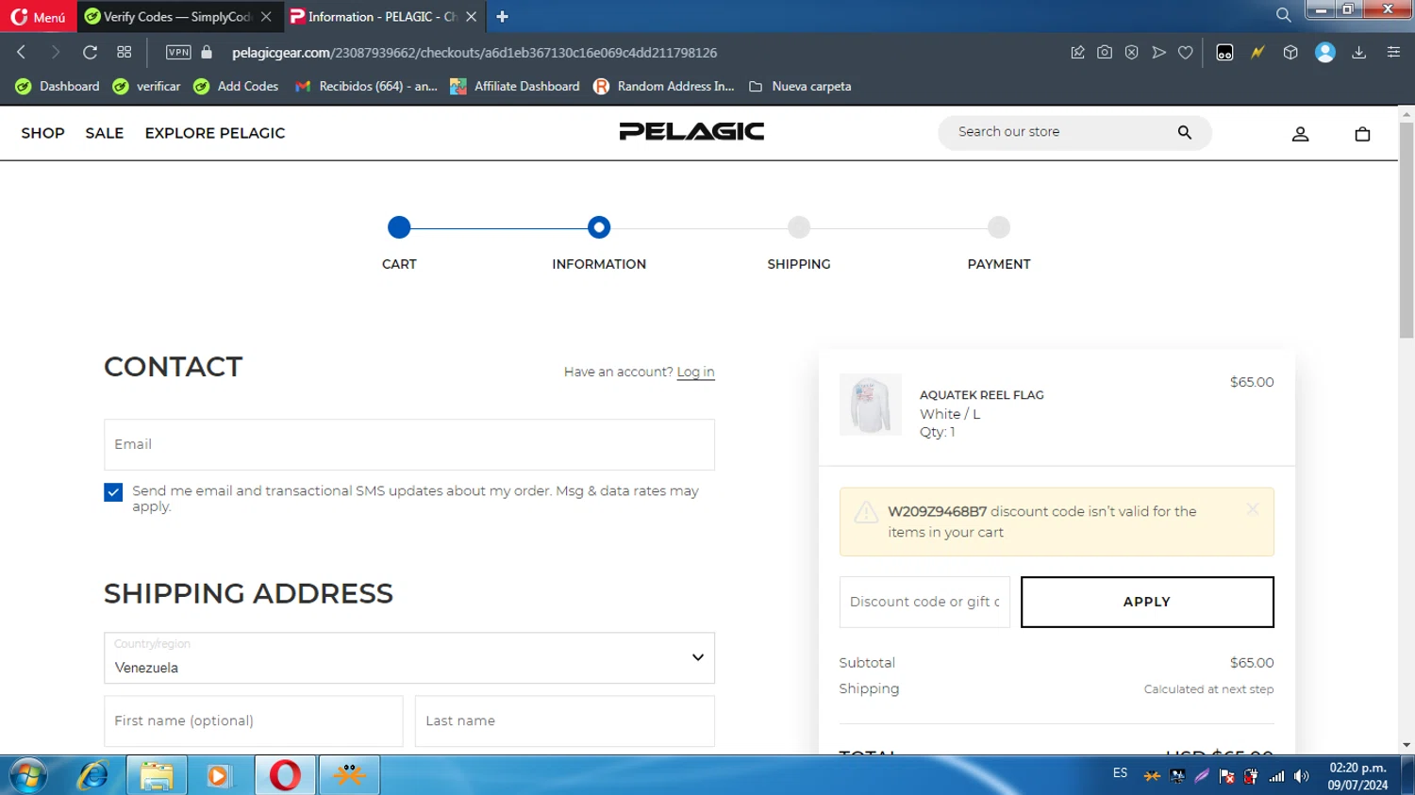Open Internet Explorer from taskbar
Screen dimensions: 1415x795
coord(93,775)
